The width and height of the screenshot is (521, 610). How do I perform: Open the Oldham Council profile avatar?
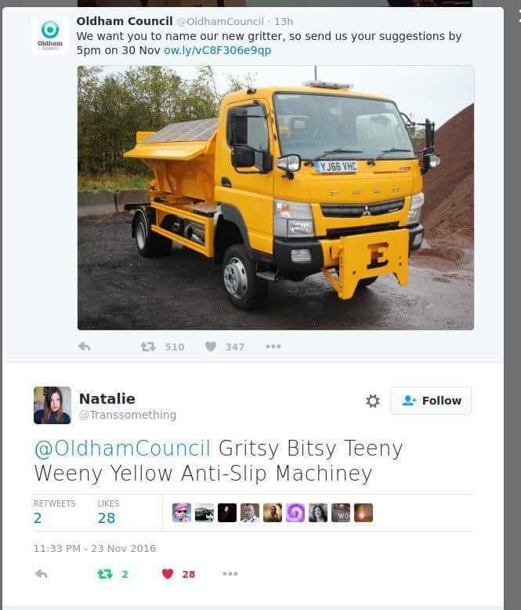50,35
